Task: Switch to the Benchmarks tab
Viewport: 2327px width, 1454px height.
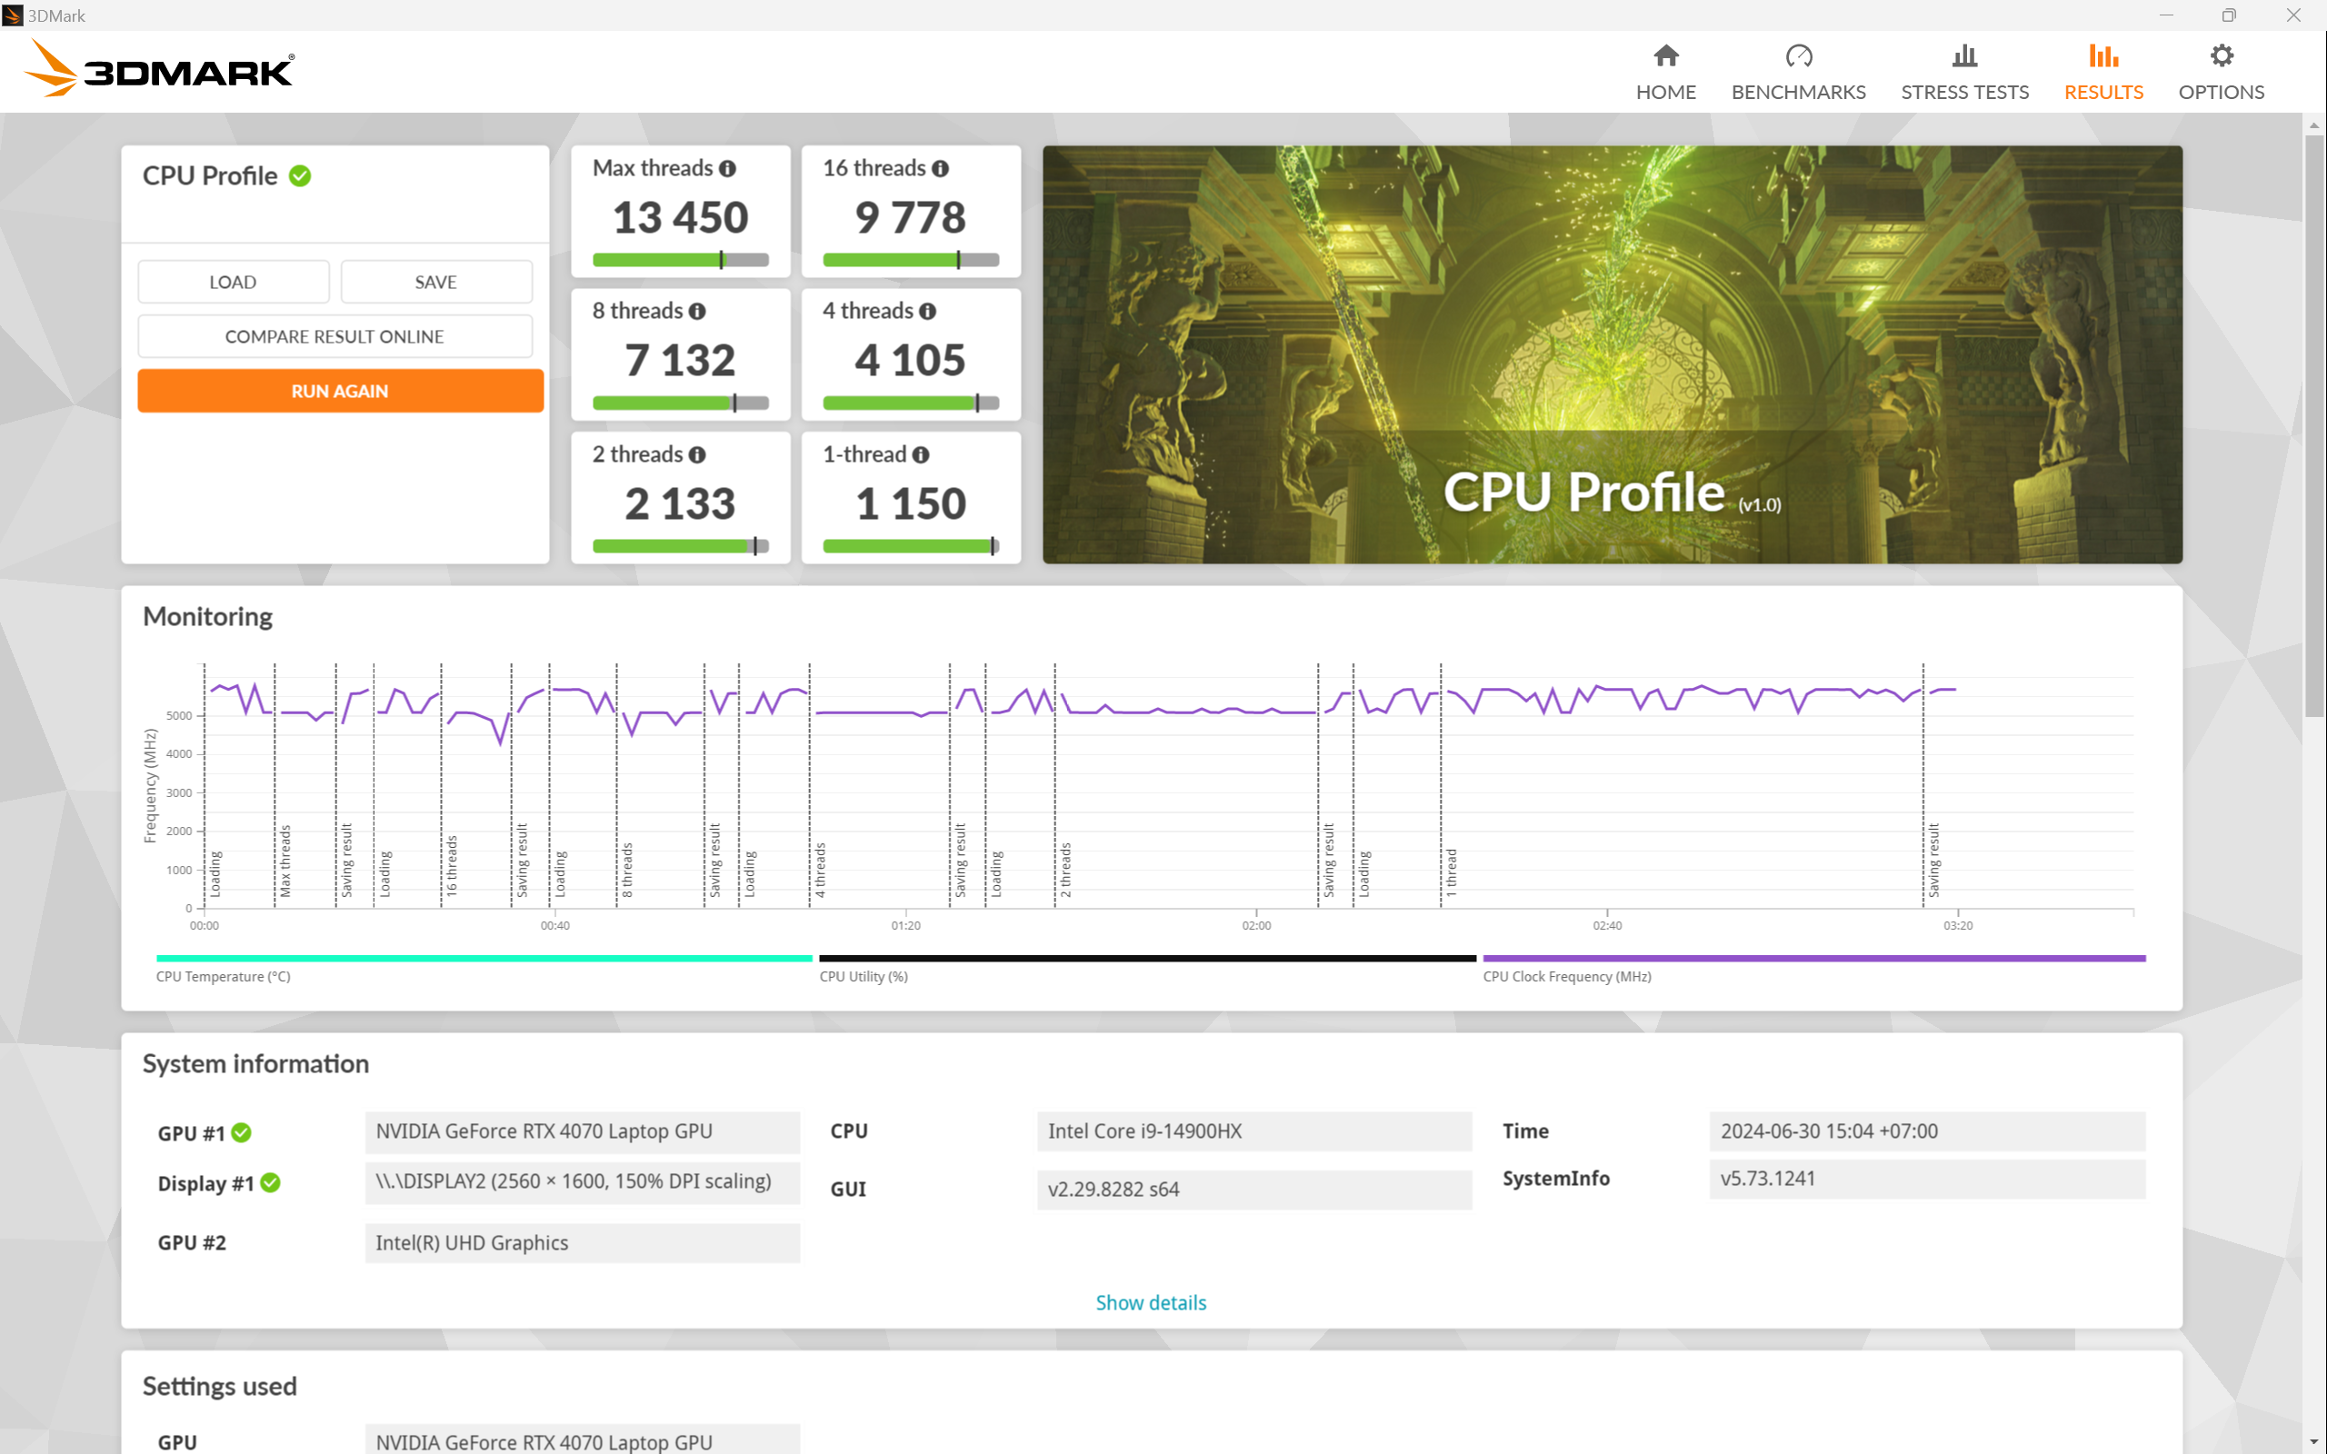Action: (x=1798, y=72)
